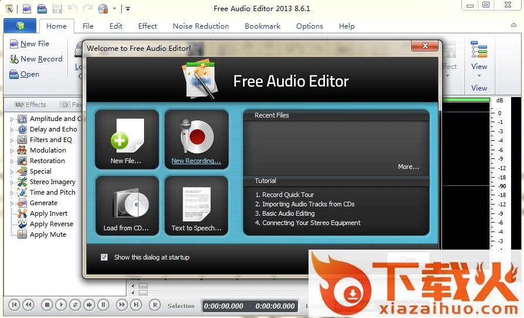
Task: Click the play transport button
Action: [x=61, y=305]
